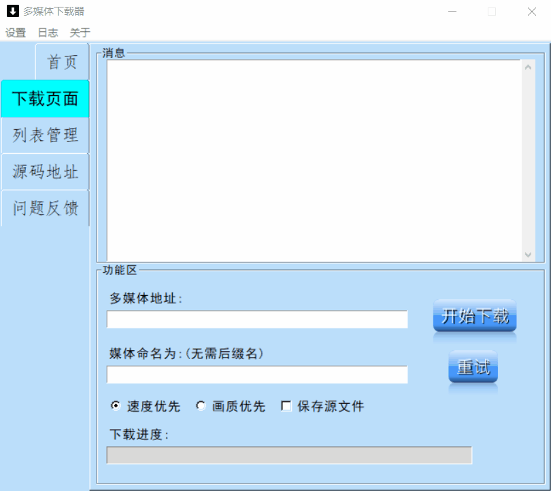Open the 问题反馈 tab
The height and width of the screenshot is (491, 551).
(46, 207)
